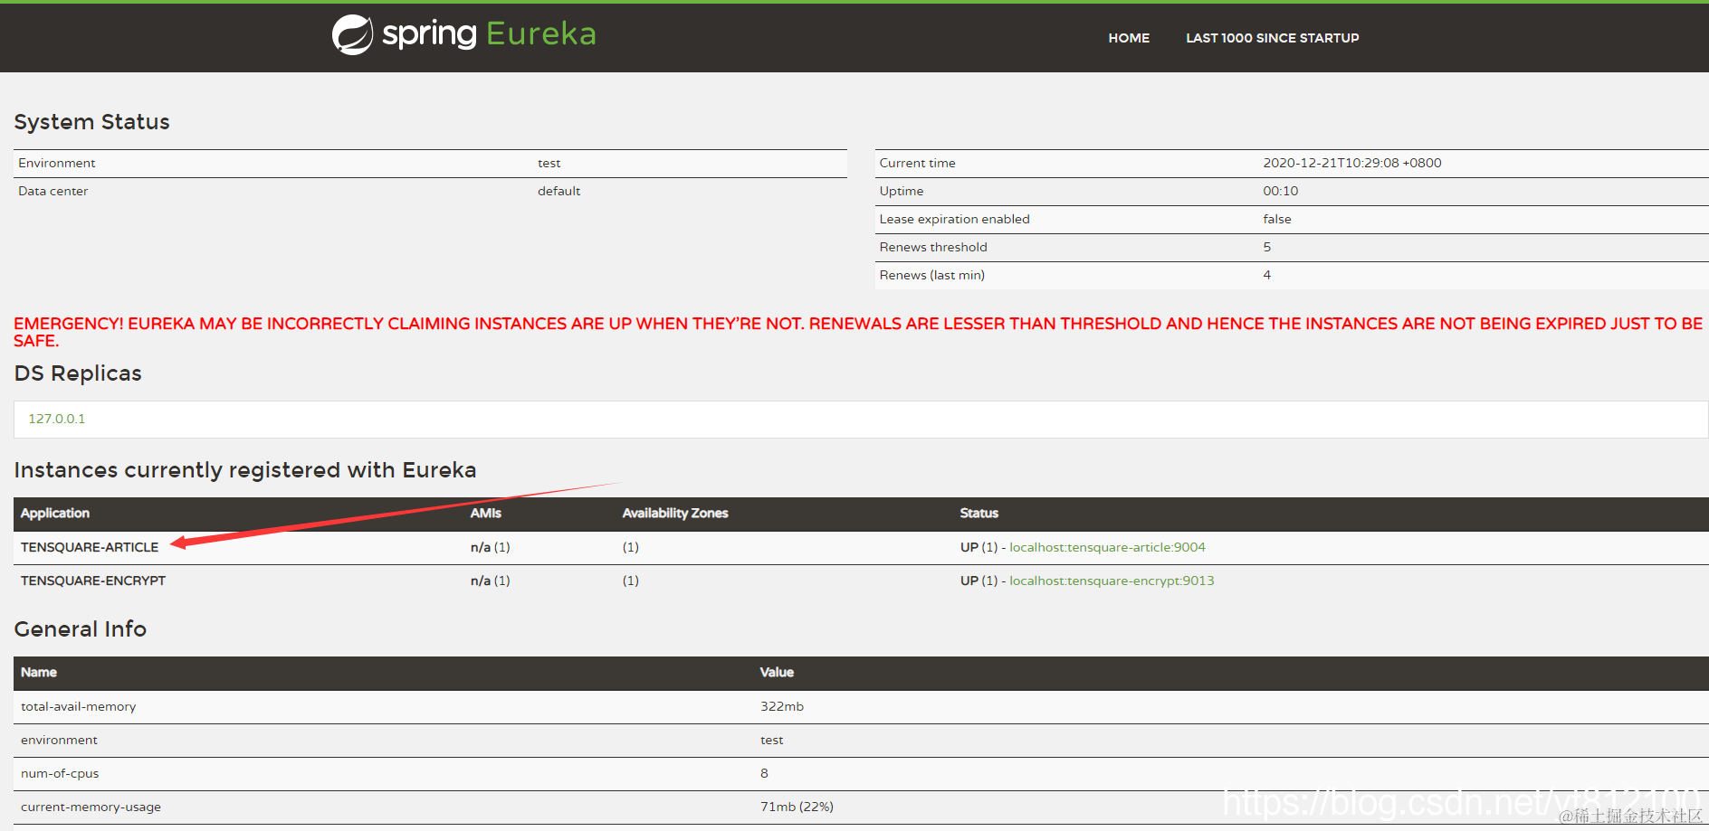Click the Value column header in General Info
The image size is (1709, 831).
[x=777, y=672]
